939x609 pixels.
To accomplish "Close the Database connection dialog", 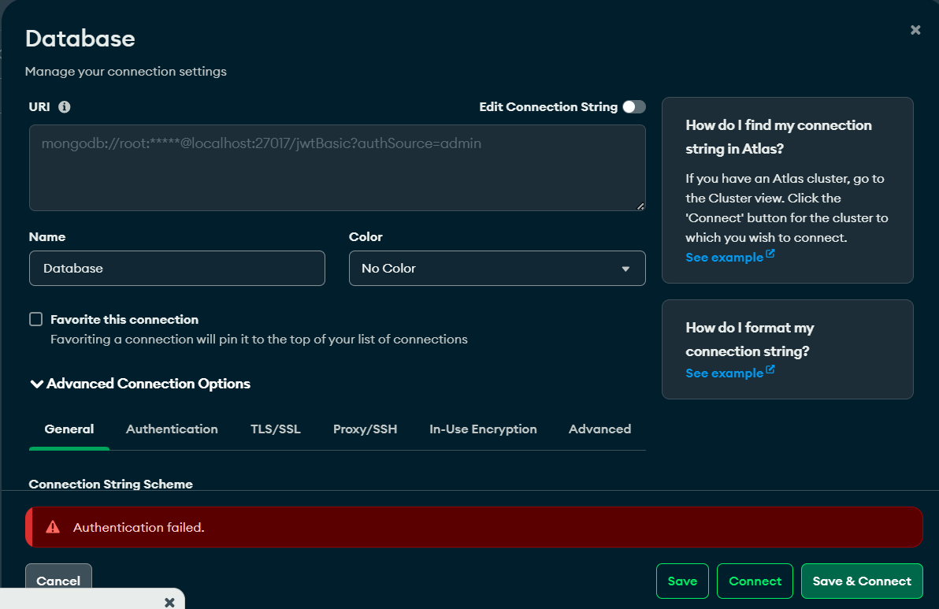I will 915,30.
